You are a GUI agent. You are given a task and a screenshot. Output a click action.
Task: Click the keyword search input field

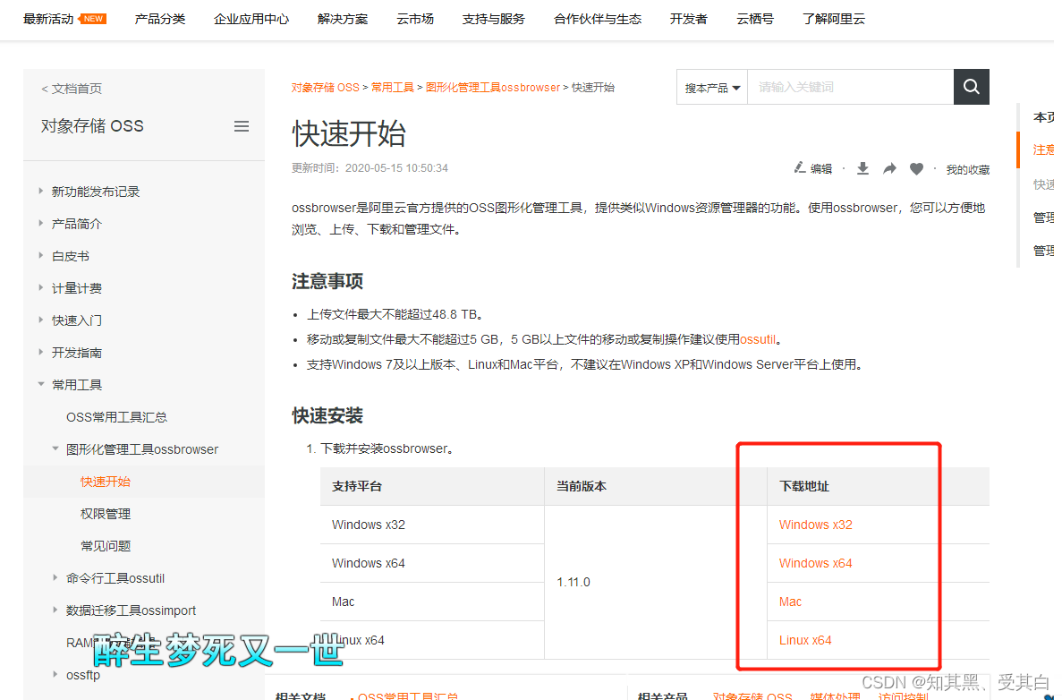(x=850, y=87)
